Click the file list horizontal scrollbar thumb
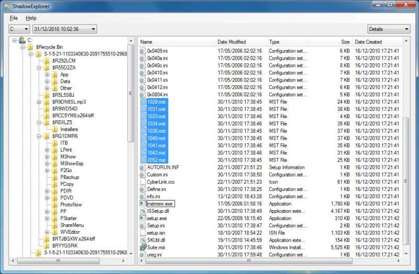Viewport: 419px width, 274px height. point(249,261)
